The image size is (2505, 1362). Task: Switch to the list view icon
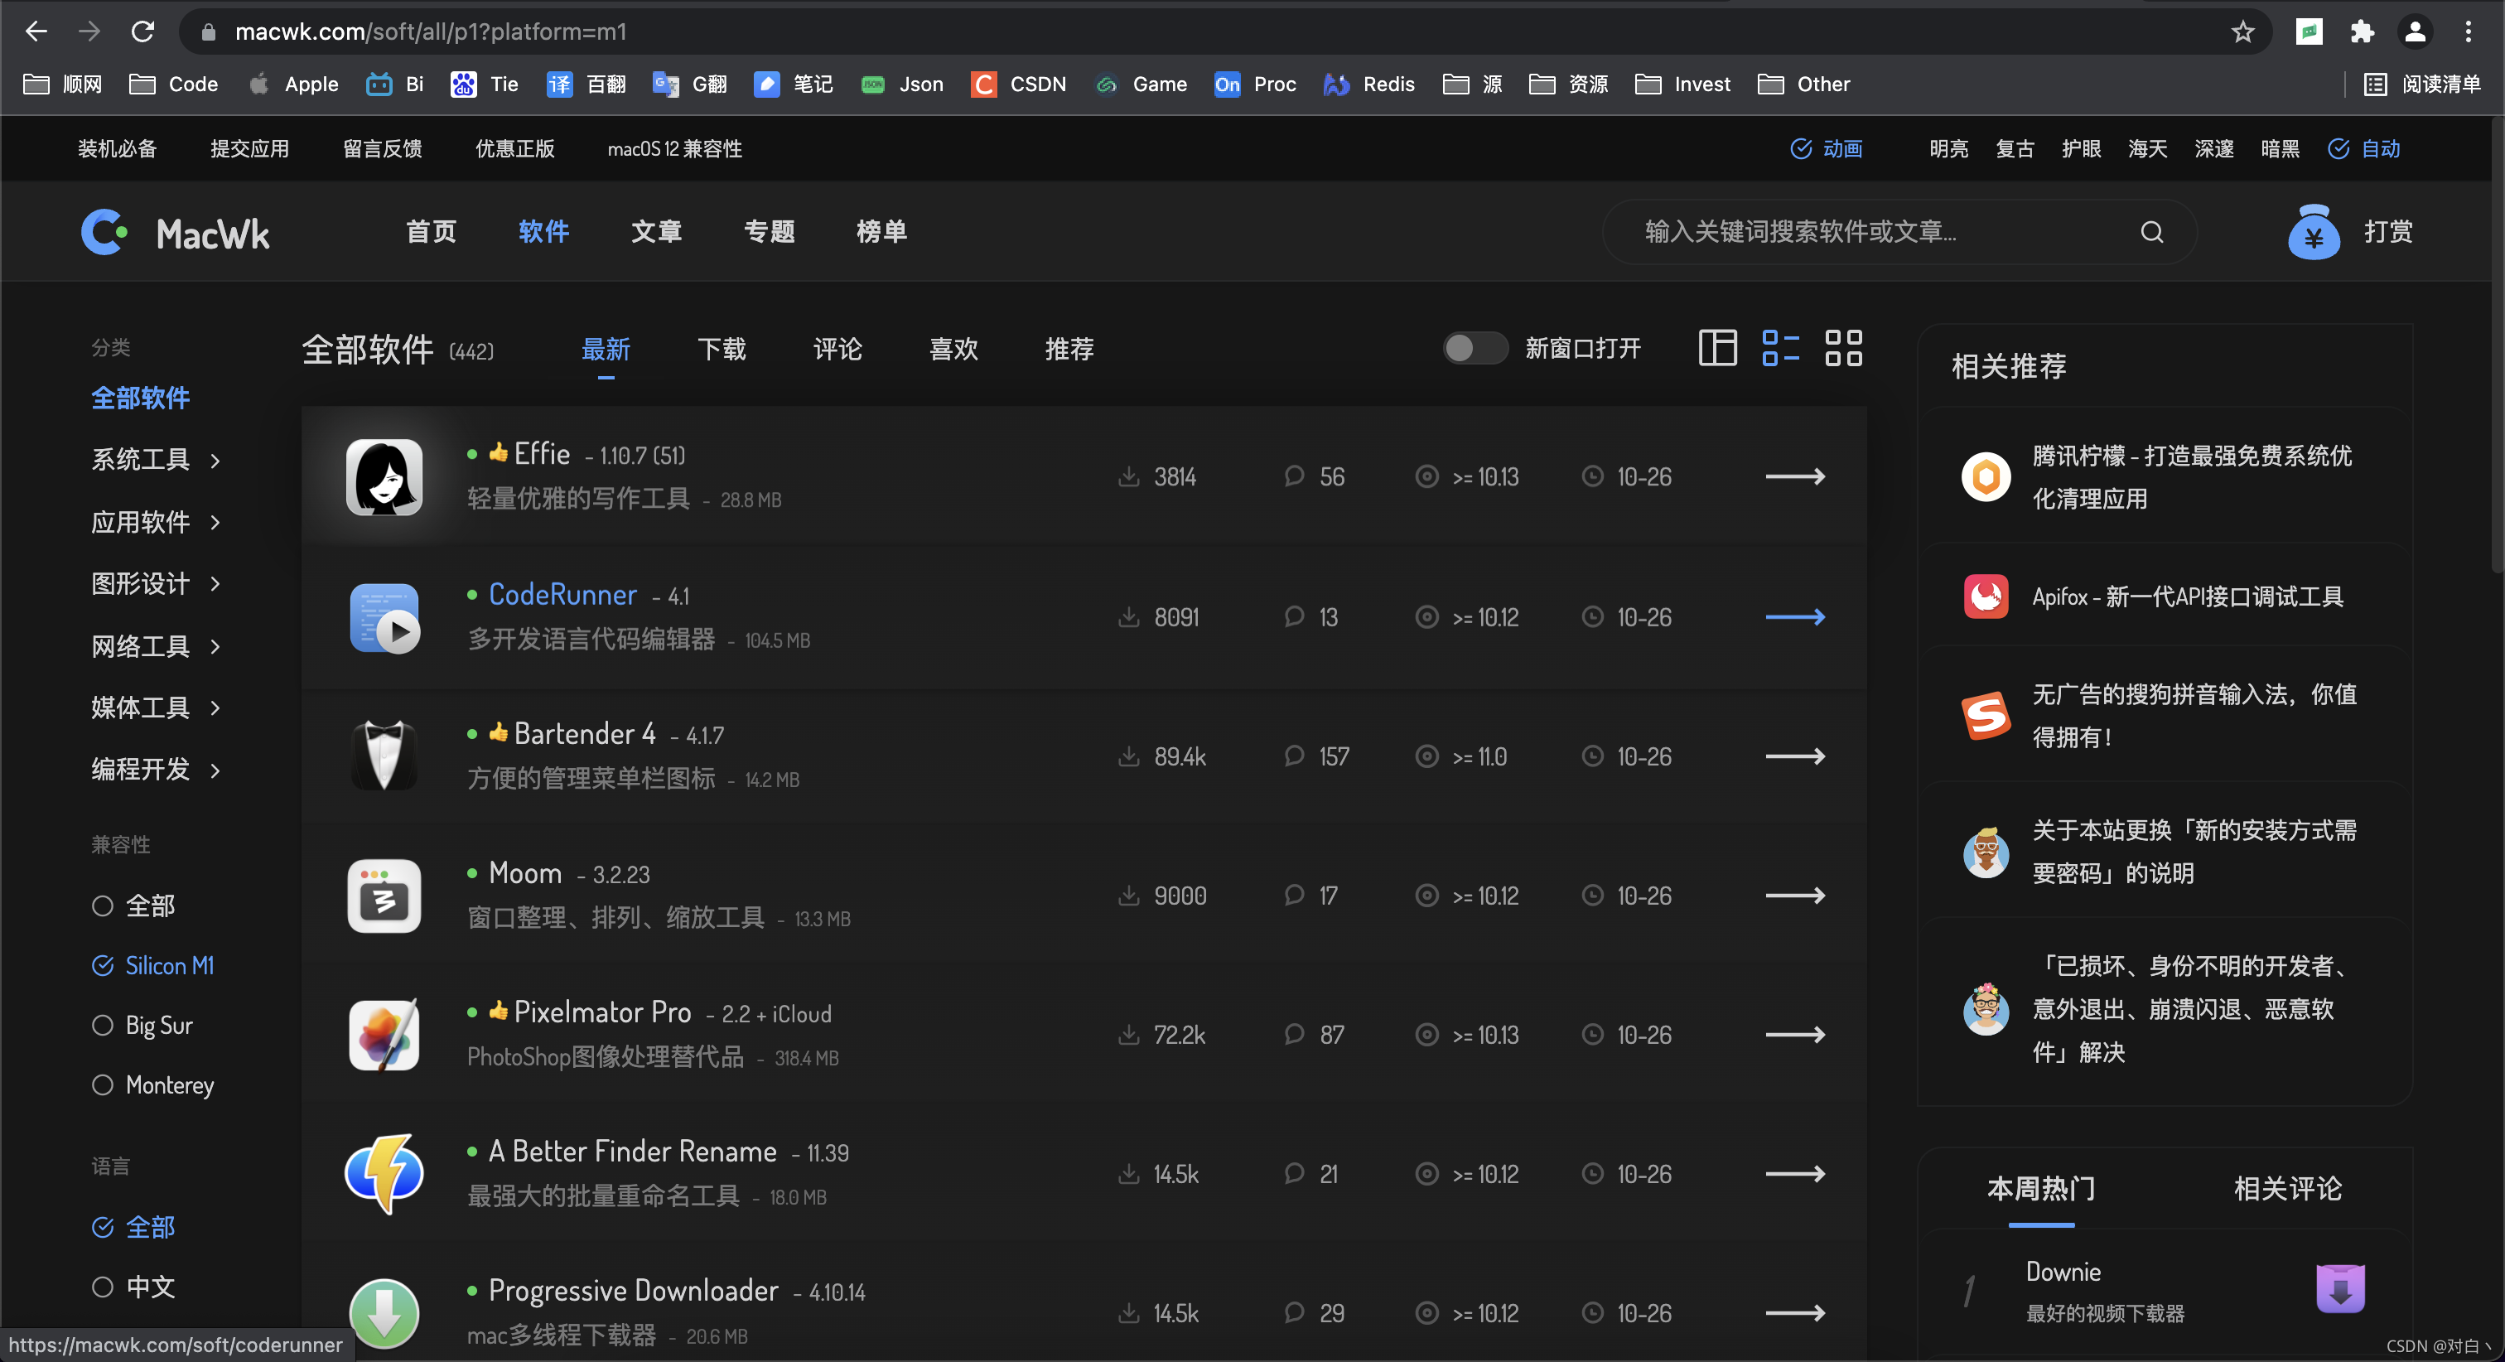1780,348
